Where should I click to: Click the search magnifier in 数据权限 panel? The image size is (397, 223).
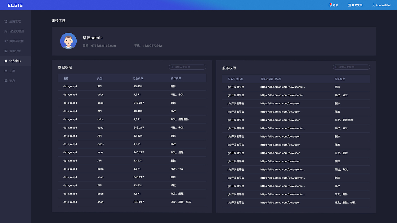point(172,67)
